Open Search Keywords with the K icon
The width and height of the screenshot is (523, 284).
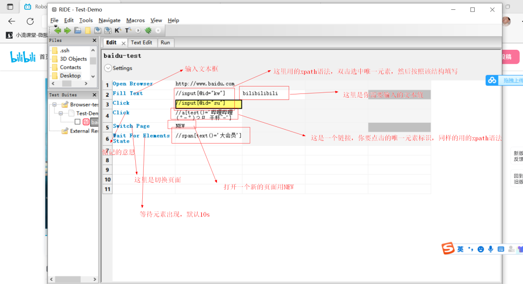(x=118, y=30)
